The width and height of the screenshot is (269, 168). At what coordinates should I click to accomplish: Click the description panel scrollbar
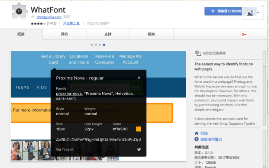coord(264,88)
